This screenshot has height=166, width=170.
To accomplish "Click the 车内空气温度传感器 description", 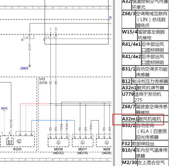I will coord(152,153).
